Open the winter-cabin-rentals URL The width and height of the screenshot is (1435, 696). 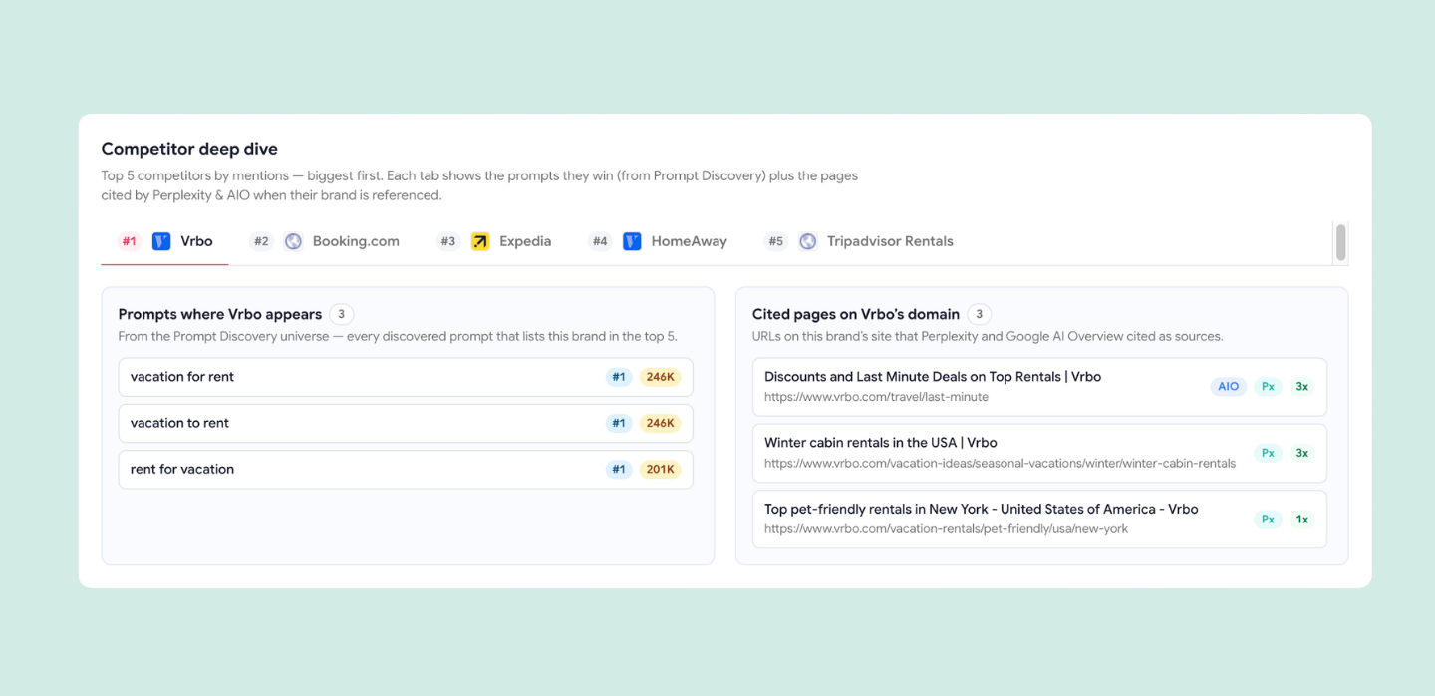click(1000, 463)
